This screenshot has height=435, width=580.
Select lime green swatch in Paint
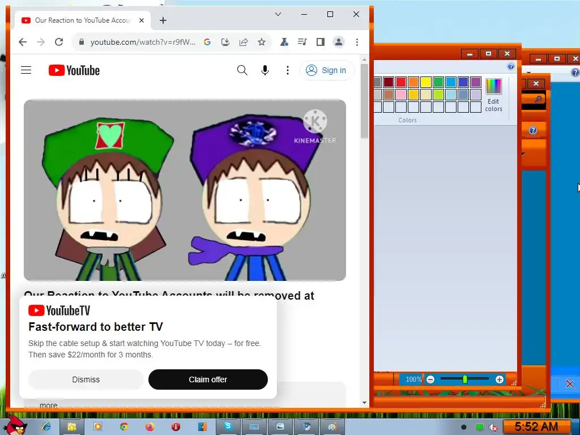(x=438, y=95)
